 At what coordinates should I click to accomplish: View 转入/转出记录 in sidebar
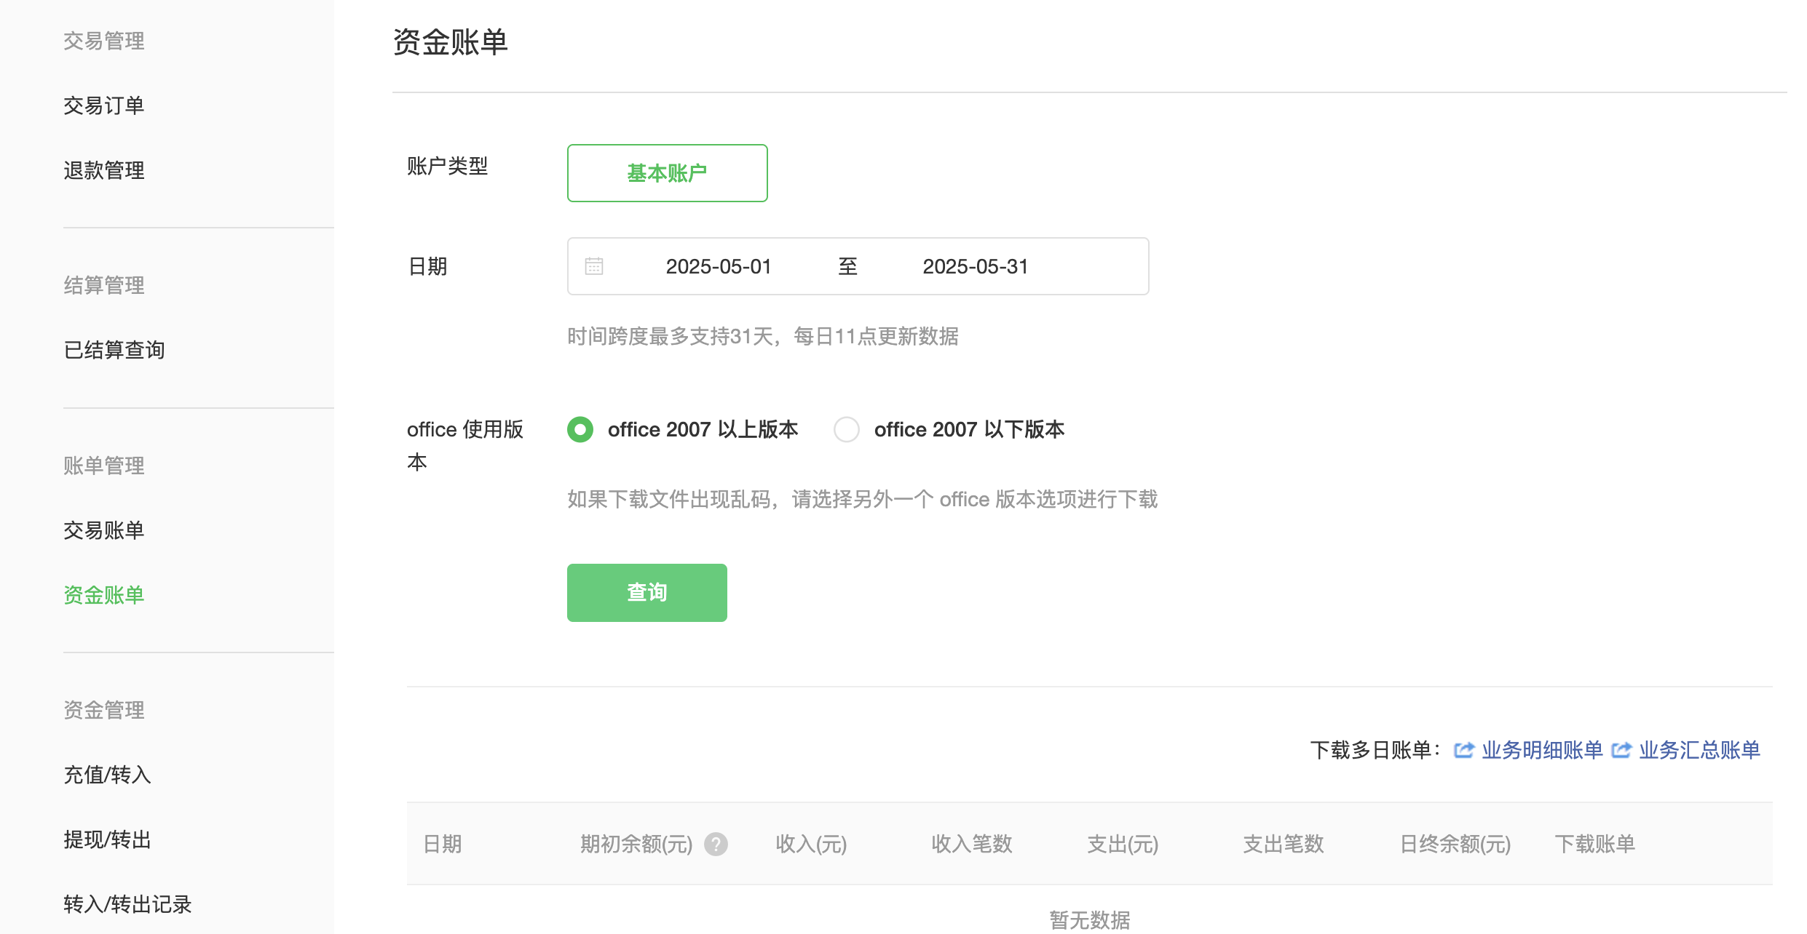pyautogui.click(x=127, y=904)
